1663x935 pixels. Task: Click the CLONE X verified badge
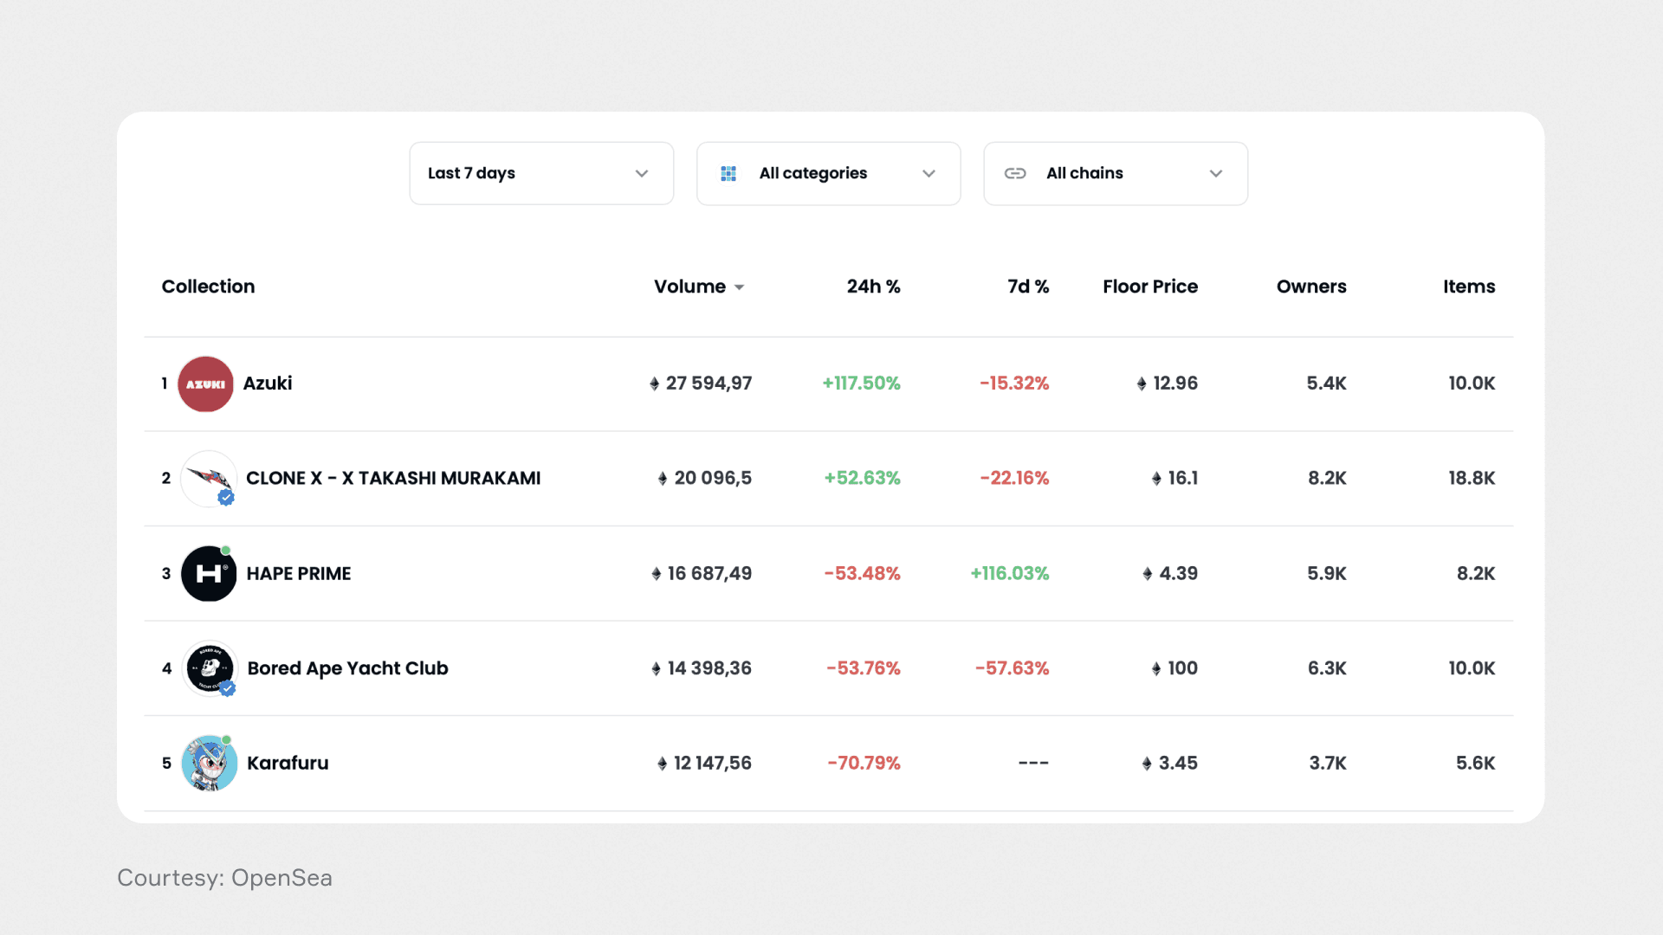226,498
